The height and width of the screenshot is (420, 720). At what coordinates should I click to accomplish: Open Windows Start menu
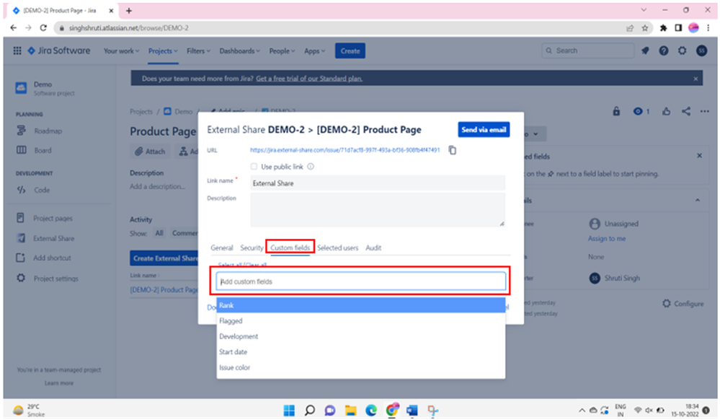click(x=289, y=411)
